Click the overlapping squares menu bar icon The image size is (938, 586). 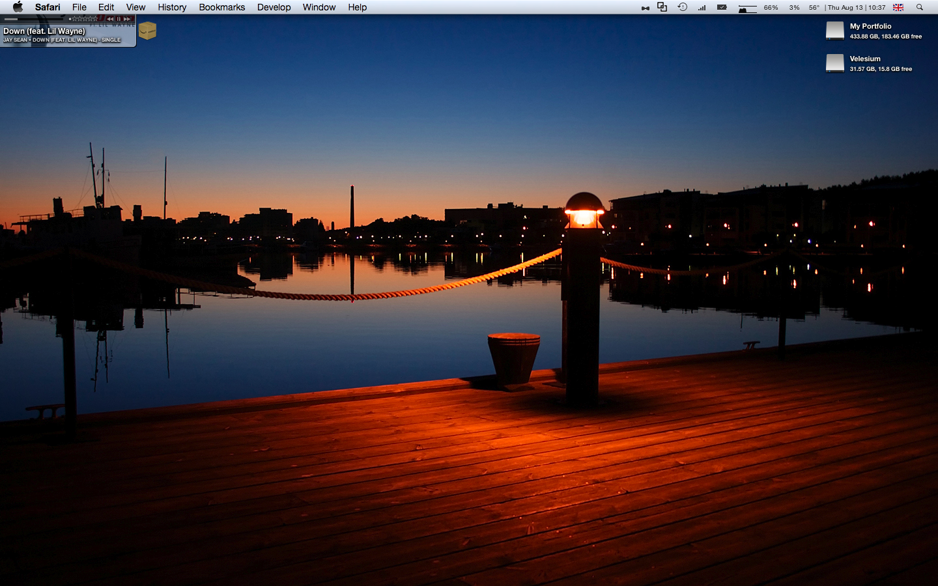coord(662,7)
